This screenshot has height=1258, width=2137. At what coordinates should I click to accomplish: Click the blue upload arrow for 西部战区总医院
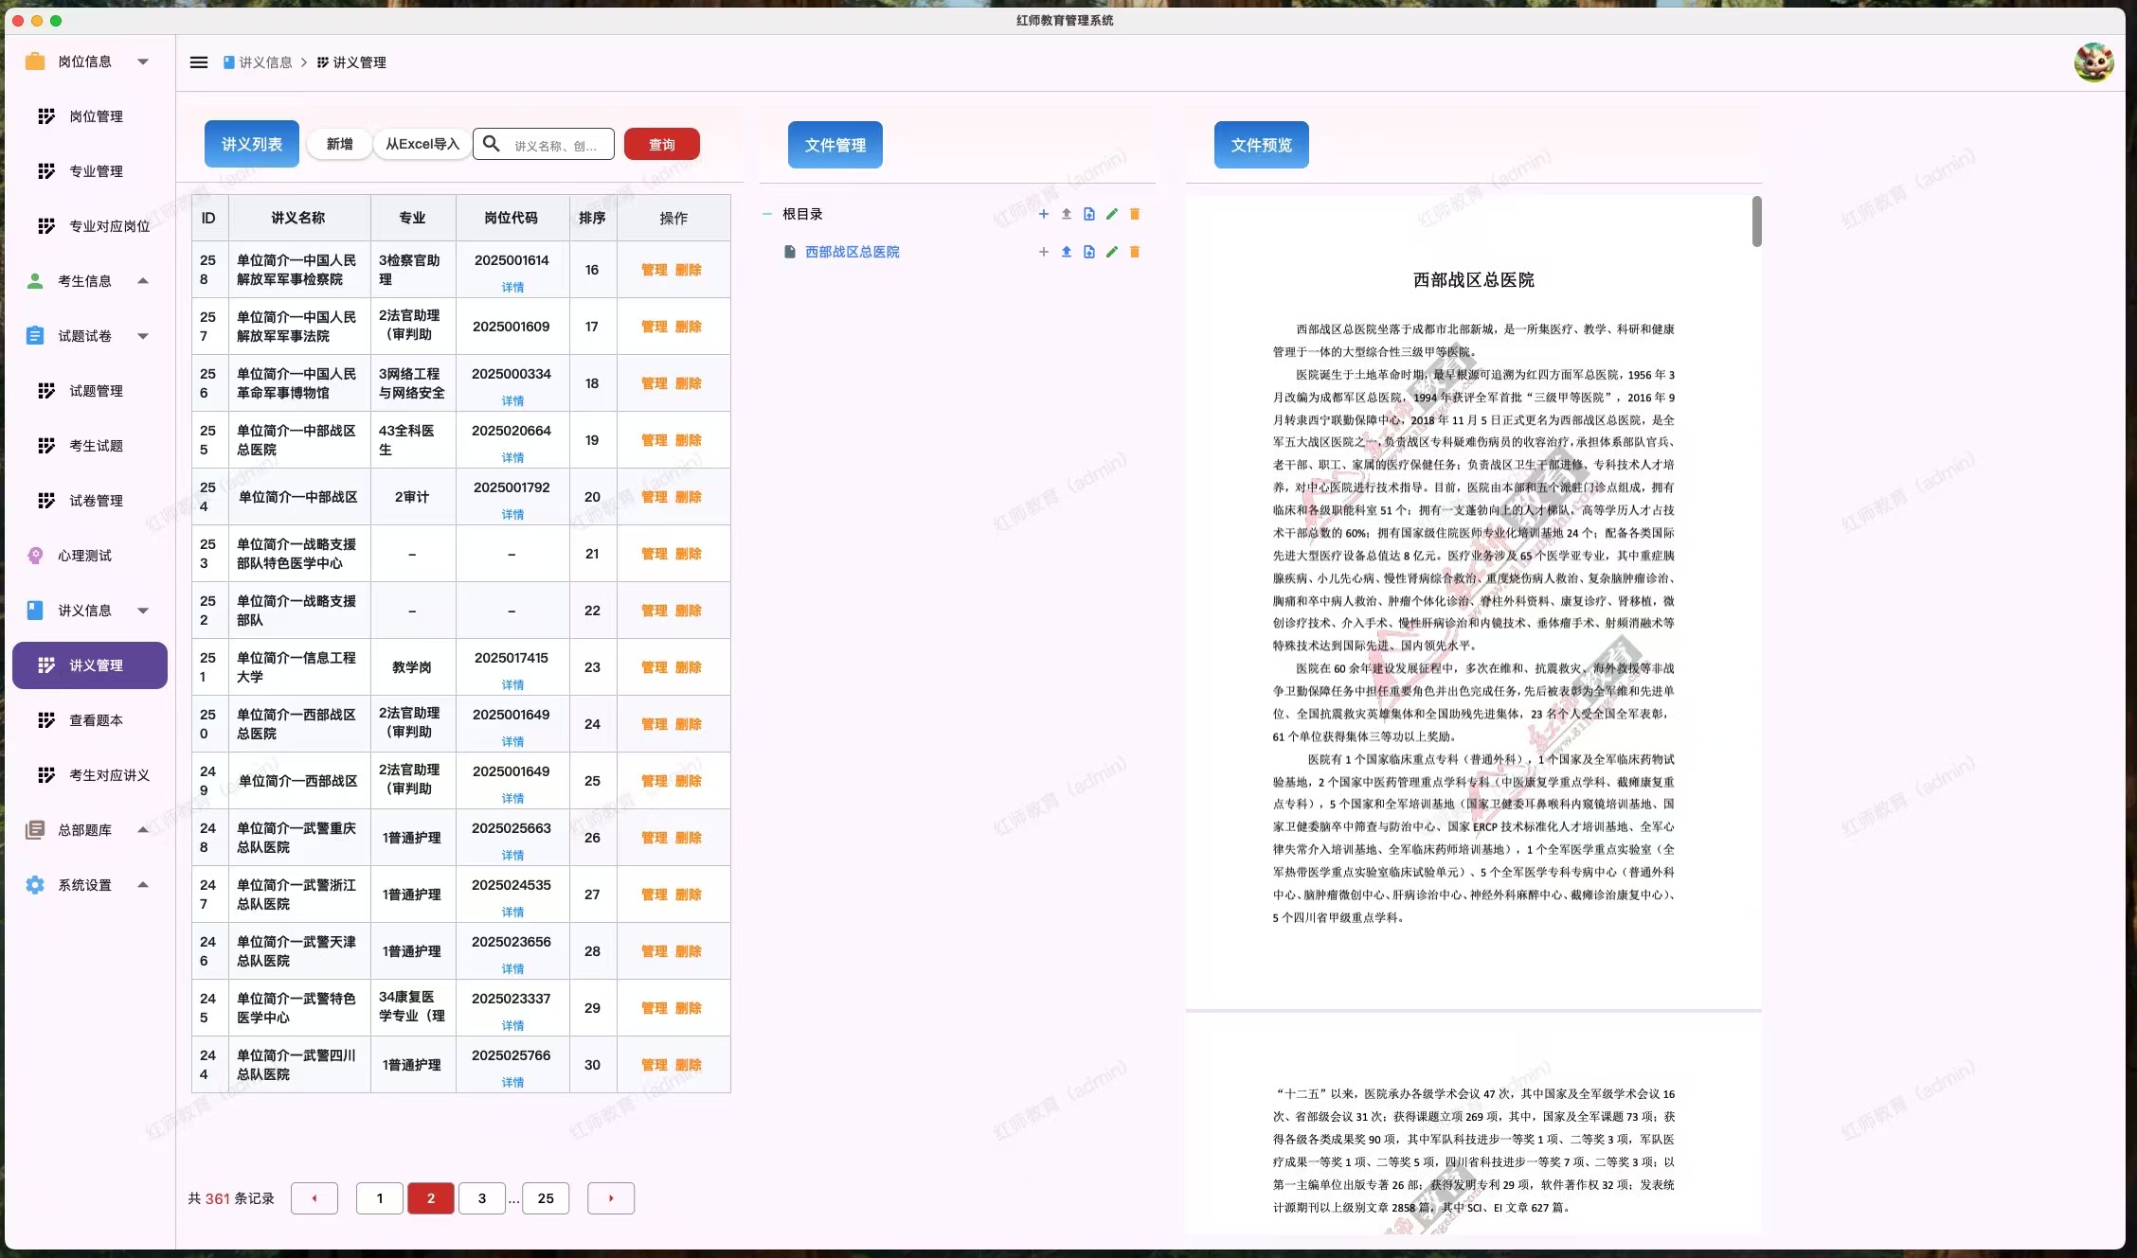click(x=1067, y=252)
